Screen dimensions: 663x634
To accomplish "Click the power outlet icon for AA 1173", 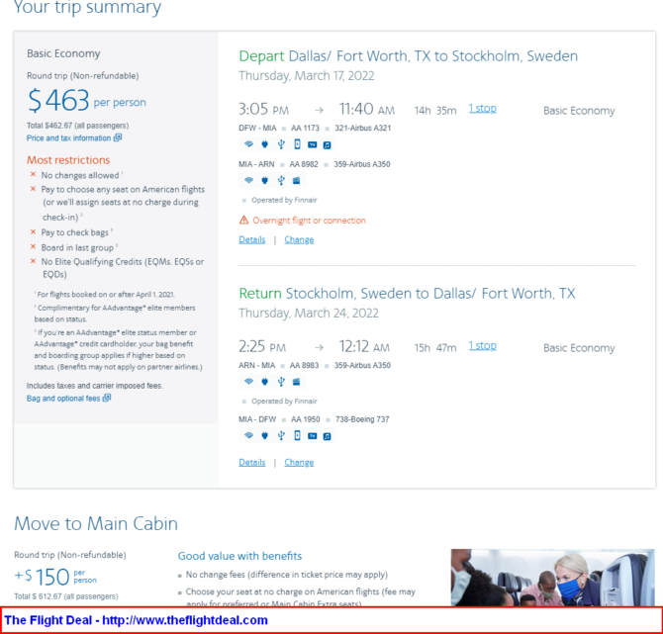I will point(264,144).
